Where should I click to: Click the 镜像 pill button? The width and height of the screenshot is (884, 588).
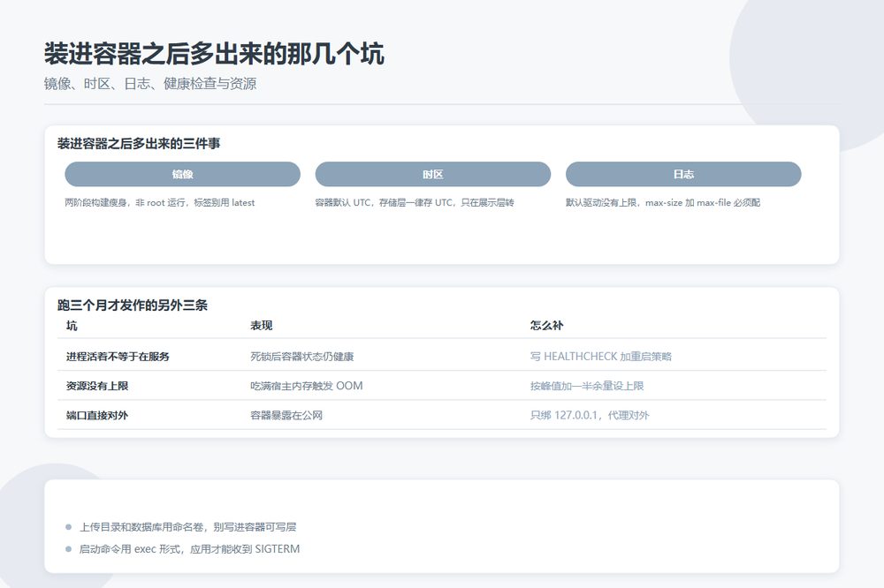click(182, 174)
